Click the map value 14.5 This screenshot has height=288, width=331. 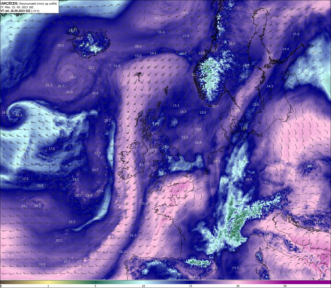click(235, 268)
